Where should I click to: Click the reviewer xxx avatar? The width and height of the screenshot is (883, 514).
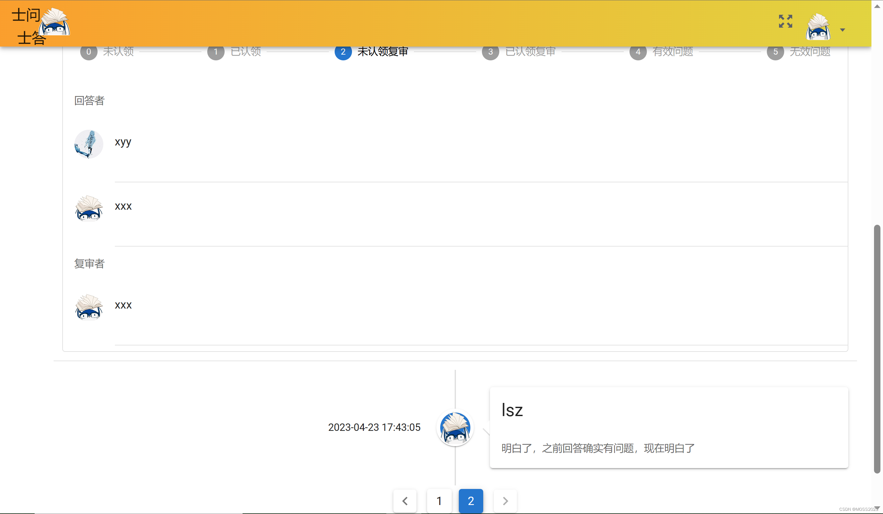click(89, 307)
